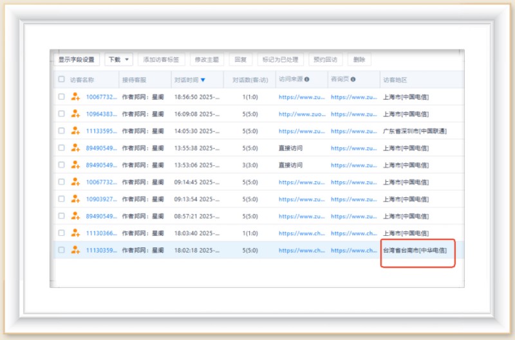Screen dimensions: 515x340
Task: Open 显示字段设置 field settings
Action: (x=76, y=60)
